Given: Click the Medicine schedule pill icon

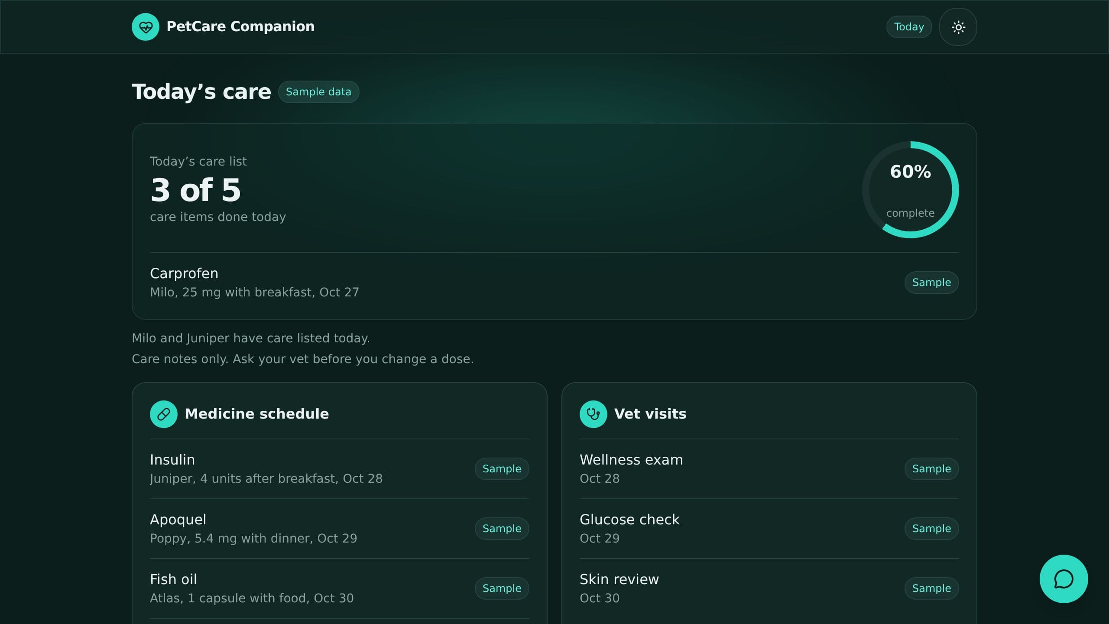Looking at the screenshot, I should (x=163, y=414).
